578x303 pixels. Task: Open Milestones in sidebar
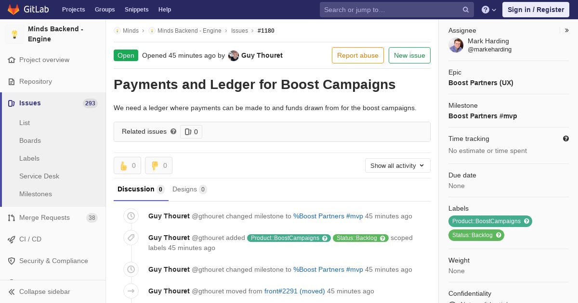[x=36, y=194]
